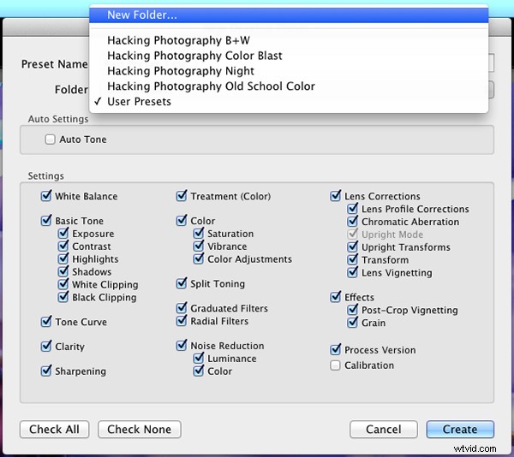Toggle the Vibrance checkbox
Screen dimensions: 514x457
[199, 246]
